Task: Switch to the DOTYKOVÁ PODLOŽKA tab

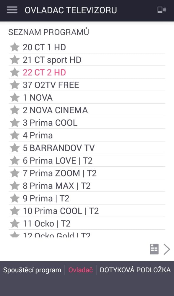Action: point(135,270)
